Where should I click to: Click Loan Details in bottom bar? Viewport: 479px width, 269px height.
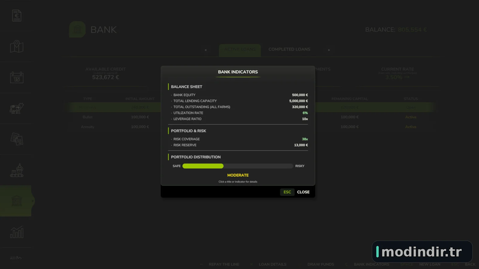(x=272, y=264)
